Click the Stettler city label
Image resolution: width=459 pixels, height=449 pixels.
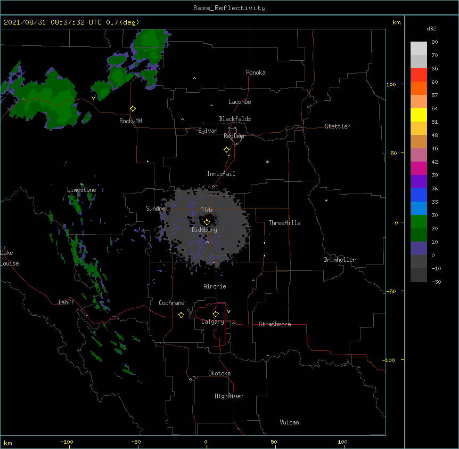pos(338,126)
